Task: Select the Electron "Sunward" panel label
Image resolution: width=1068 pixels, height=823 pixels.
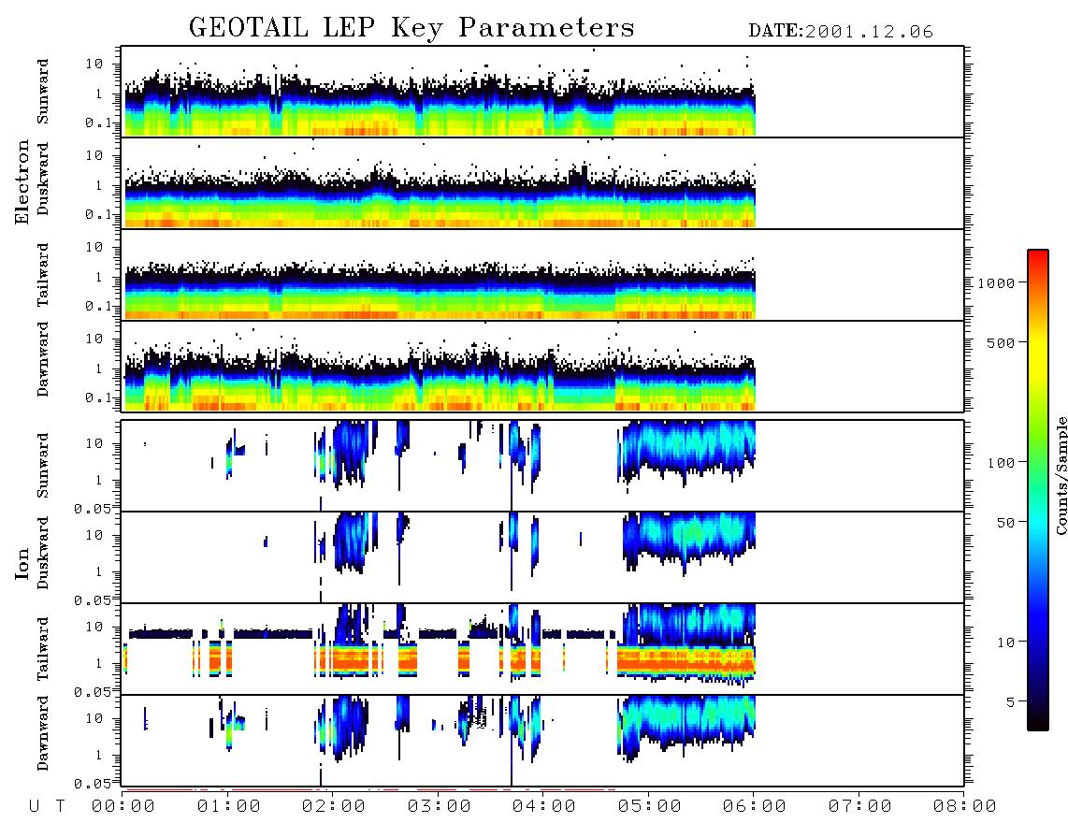Action: (x=43, y=91)
